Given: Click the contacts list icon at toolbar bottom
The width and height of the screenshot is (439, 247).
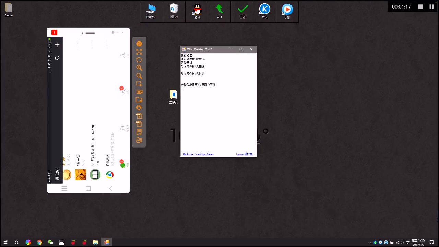Looking at the screenshot, I should coord(139,140).
